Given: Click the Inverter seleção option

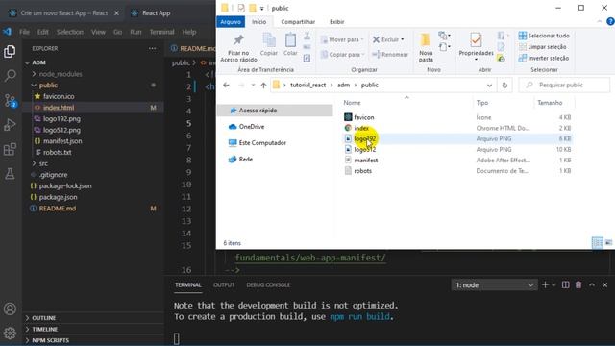Looking at the screenshot, I should (544, 58).
